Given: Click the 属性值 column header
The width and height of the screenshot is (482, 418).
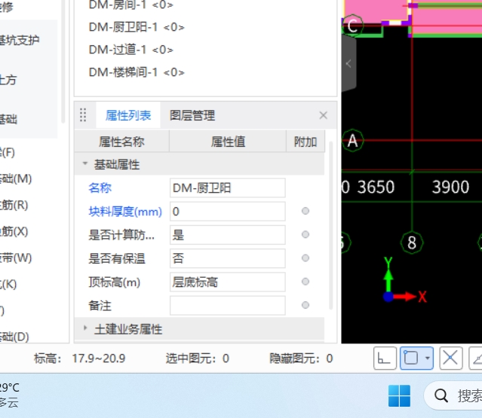Looking at the screenshot, I should 228,142.
